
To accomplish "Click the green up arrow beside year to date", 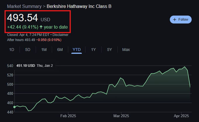I will tap(41, 27).
